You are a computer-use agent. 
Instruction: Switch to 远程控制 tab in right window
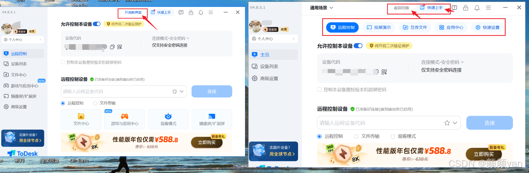pos(342,27)
